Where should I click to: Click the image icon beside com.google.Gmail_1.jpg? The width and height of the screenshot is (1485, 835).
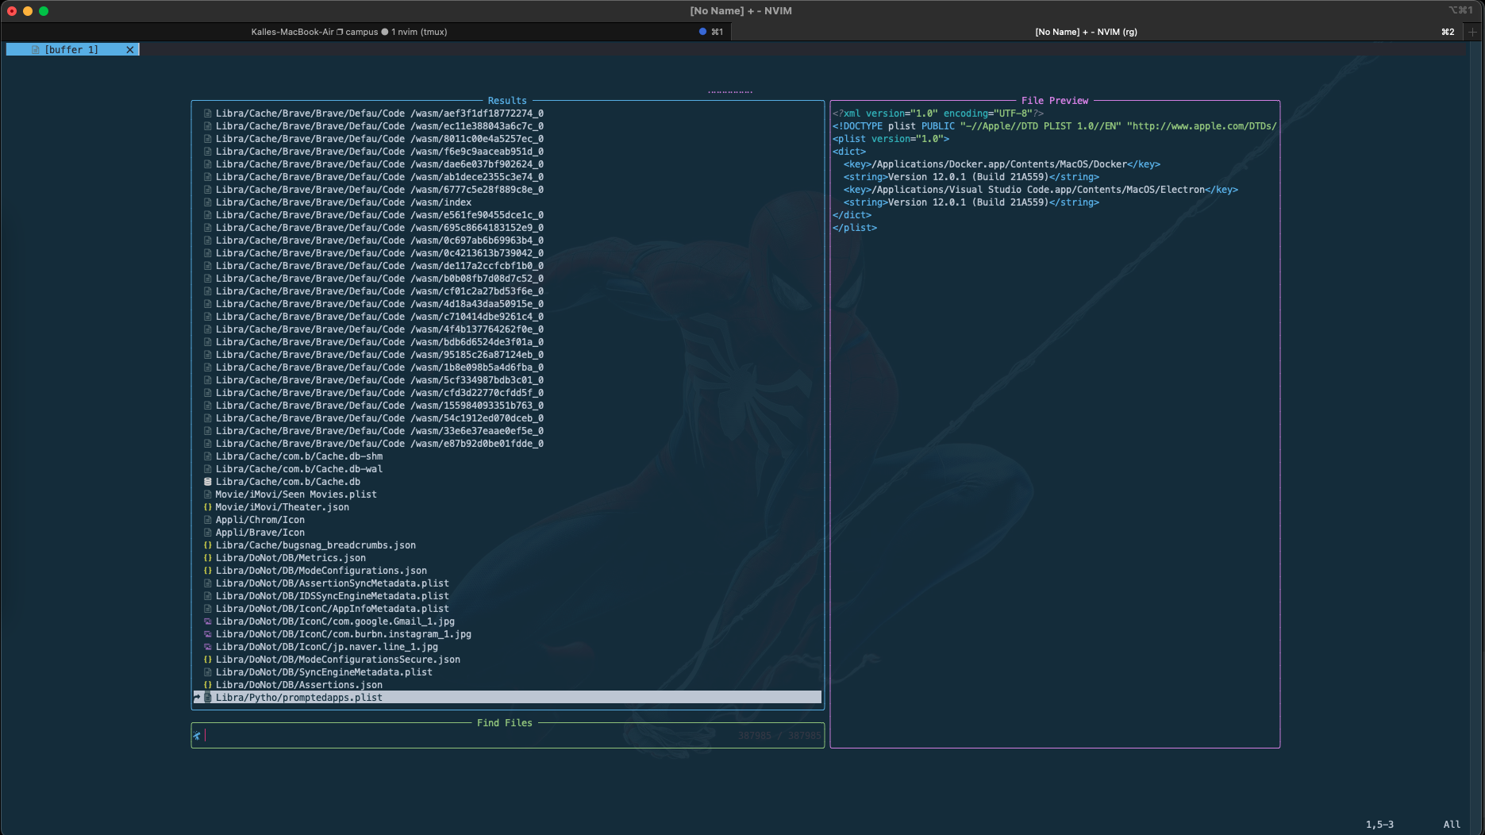coord(208,621)
